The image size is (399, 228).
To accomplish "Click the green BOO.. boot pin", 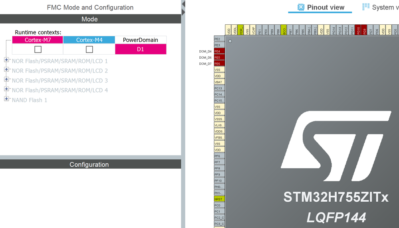I will coord(284,30).
